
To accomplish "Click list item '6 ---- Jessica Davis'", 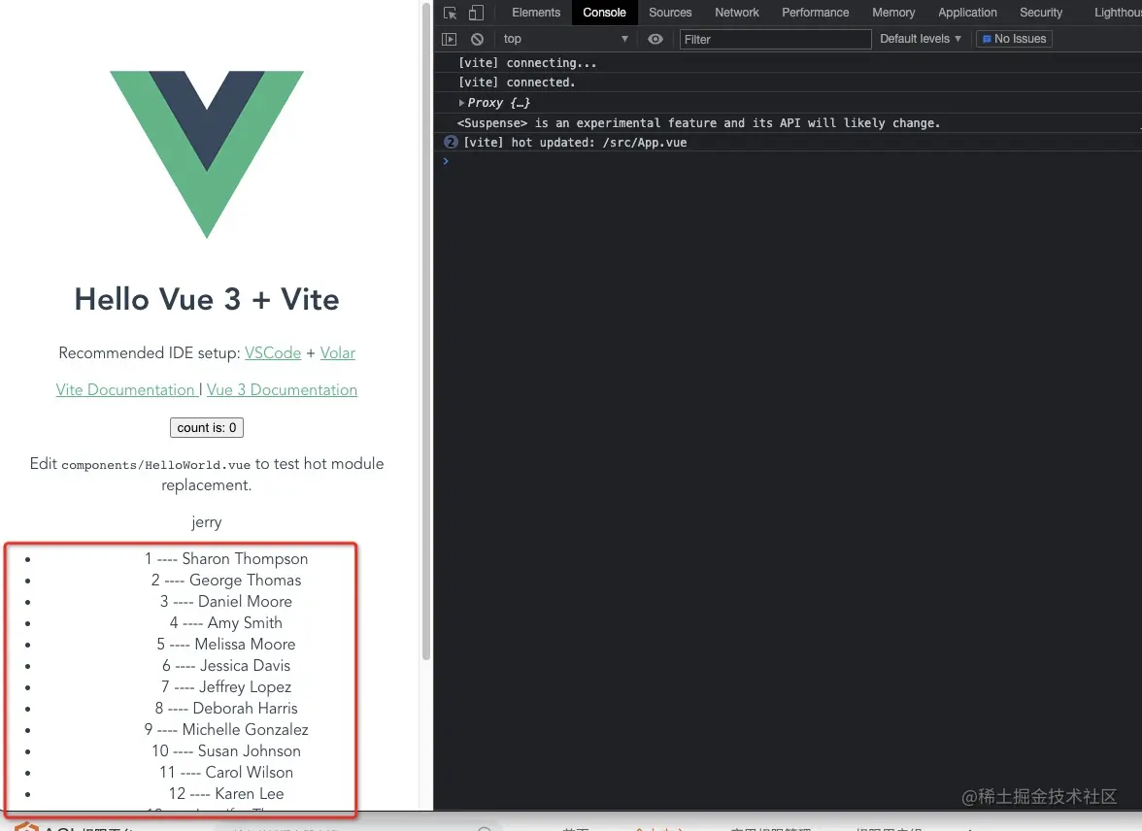I will 225,666.
